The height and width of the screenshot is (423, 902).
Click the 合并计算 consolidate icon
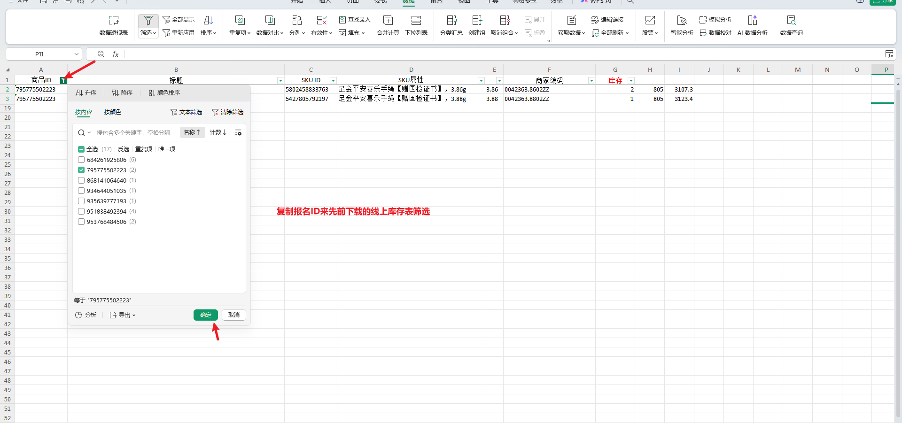pyautogui.click(x=388, y=20)
